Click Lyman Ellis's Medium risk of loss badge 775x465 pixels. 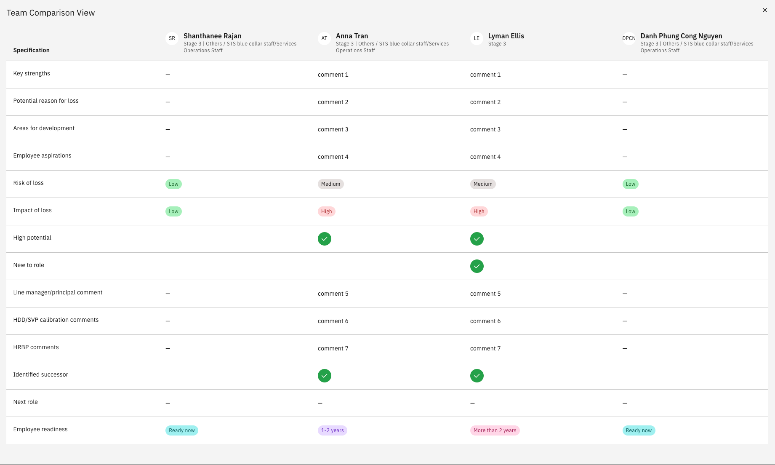point(483,184)
